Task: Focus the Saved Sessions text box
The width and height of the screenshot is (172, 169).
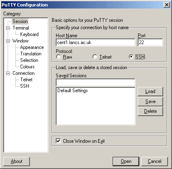Action: click(96, 82)
